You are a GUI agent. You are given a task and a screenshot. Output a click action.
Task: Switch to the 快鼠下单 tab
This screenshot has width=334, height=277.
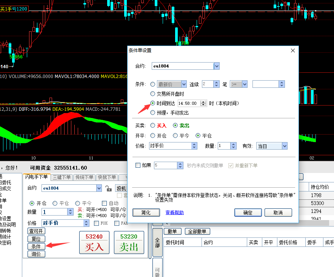tap(107, 177)
